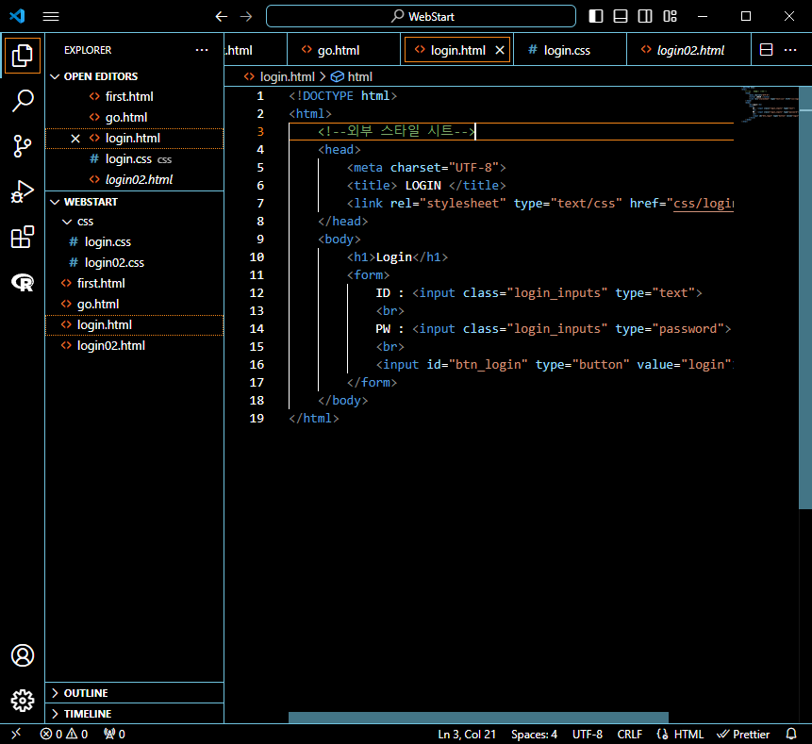Open the R extension view icon
This screenshot has width=812, height=744.
pyautogui.click(x=23, y=282)
